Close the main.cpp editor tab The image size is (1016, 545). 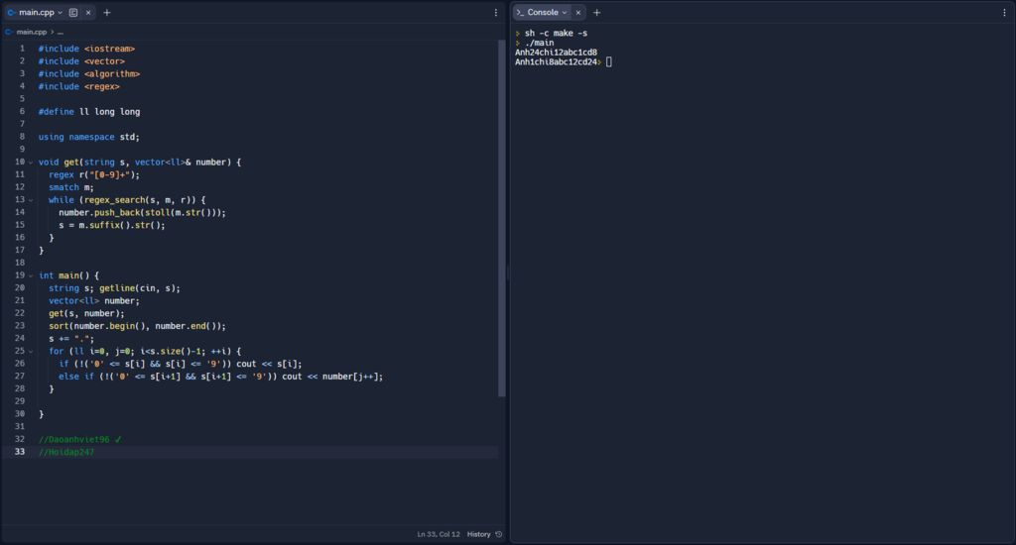pos(87,13)
